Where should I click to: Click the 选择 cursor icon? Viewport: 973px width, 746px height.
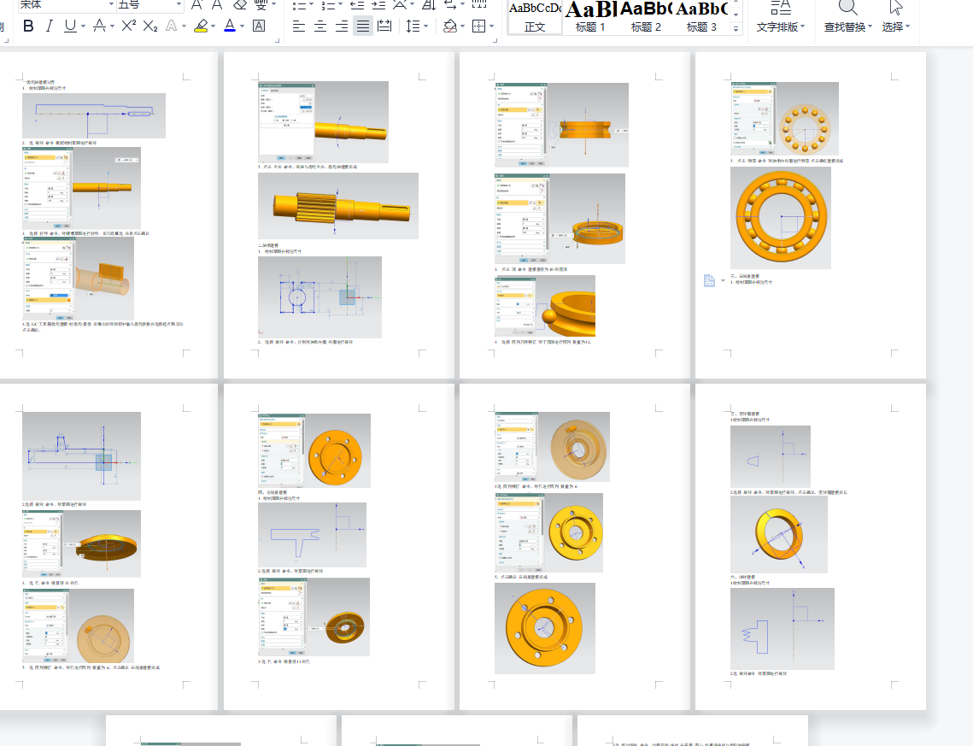click(x=895, y=6)
